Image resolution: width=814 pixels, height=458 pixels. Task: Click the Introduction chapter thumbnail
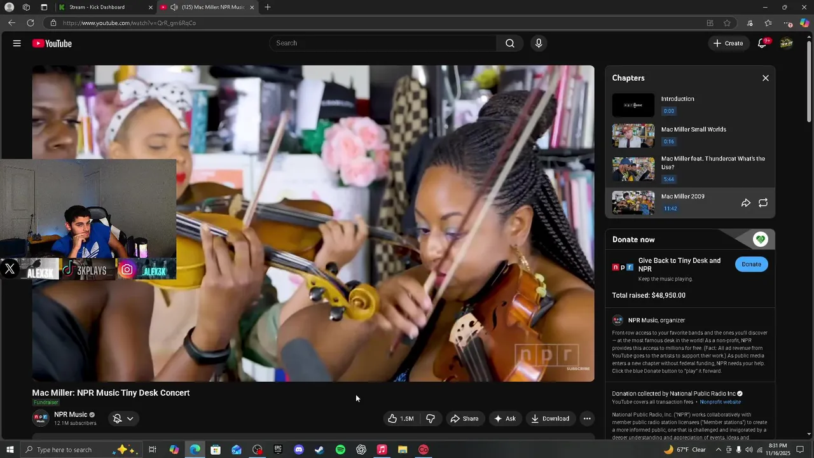coord(633,105)
